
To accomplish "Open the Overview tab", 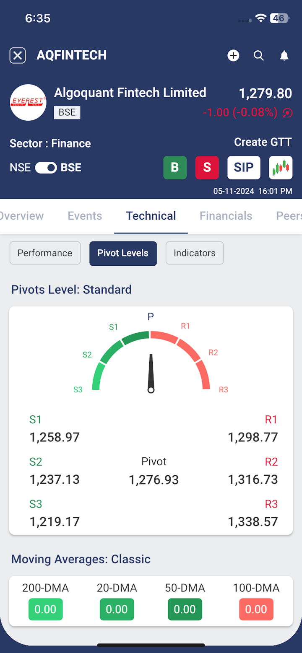I will click(x=21, y=216).
